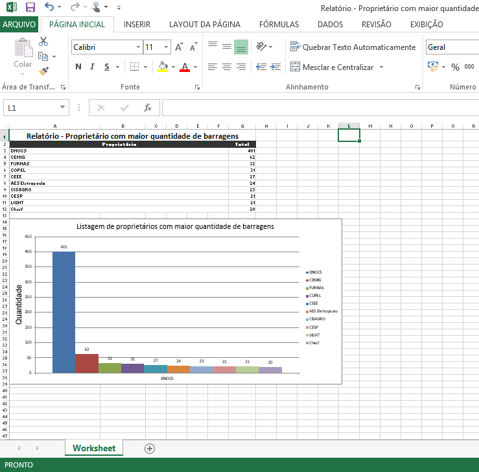The width and height of the screenshot is (479, 472).
Task: Open the fill color dropdown arrow
Action: click(173, 67)
